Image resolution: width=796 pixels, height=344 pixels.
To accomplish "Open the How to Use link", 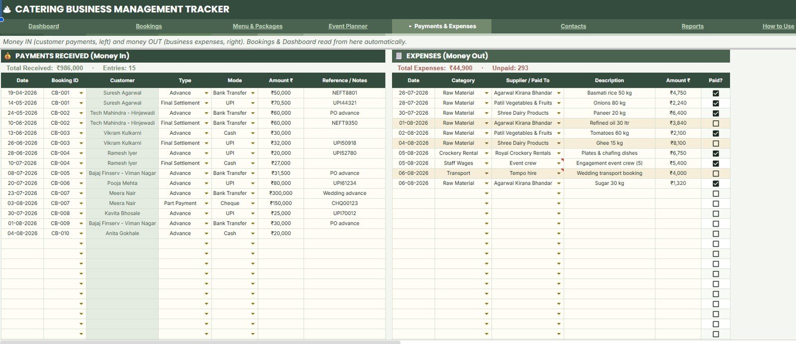I will 778,26.
